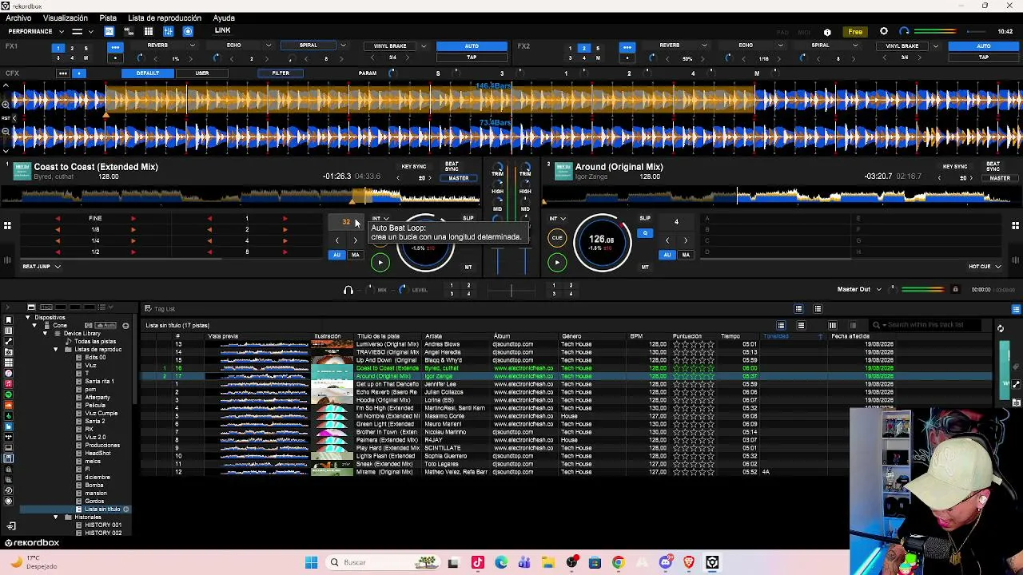This screenshot has height=575, width=1023.
Task: Toggle FX1 AUTO beat mode
Action: [472, 46]
